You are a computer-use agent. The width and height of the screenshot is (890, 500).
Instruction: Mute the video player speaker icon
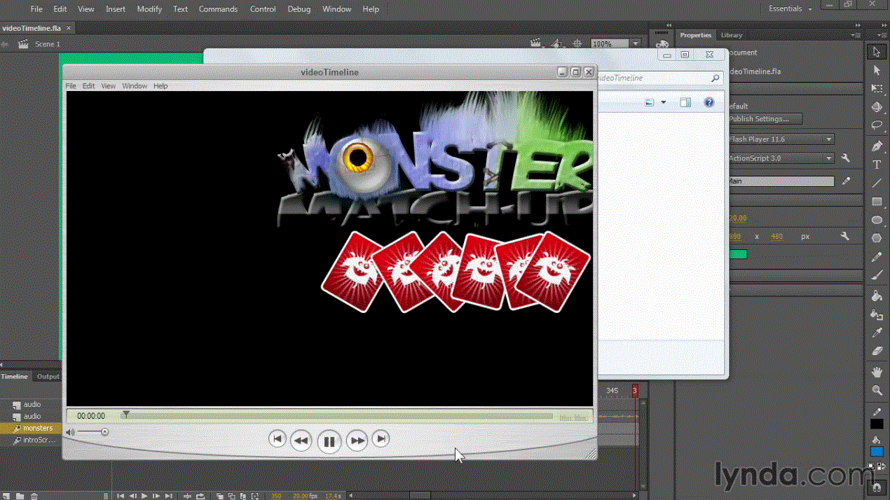(70, 432)
